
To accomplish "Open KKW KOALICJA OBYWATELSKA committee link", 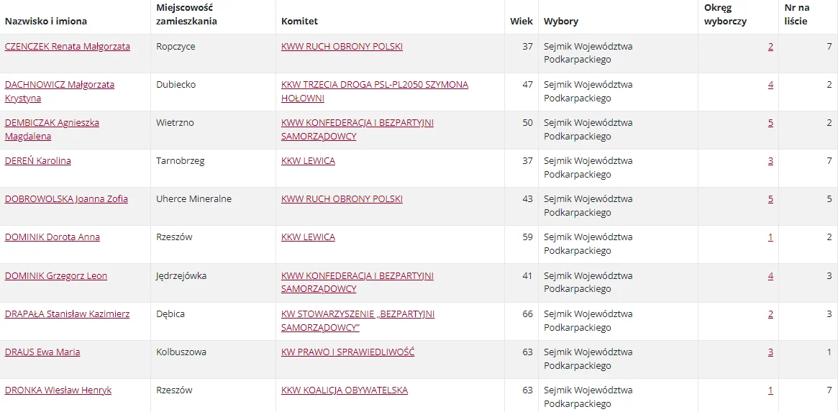I will (x=345, y=390).
